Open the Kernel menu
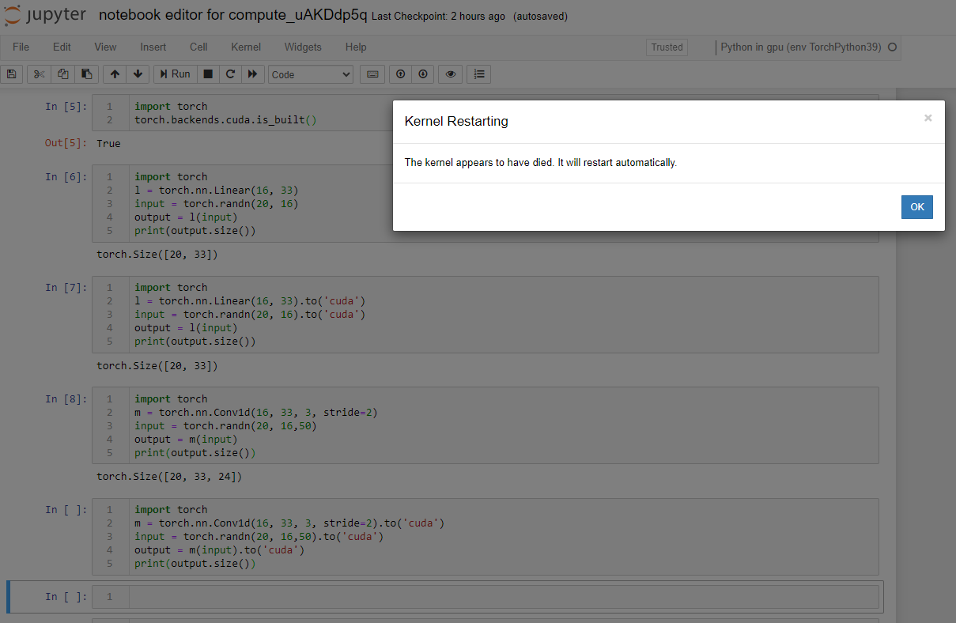The image size is (956, 623). click(x=246, y=47)
